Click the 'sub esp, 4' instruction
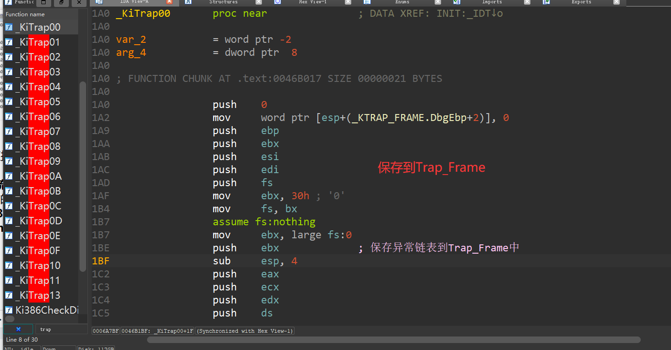This screenshot has width=671, height=350. click(255, 261)
